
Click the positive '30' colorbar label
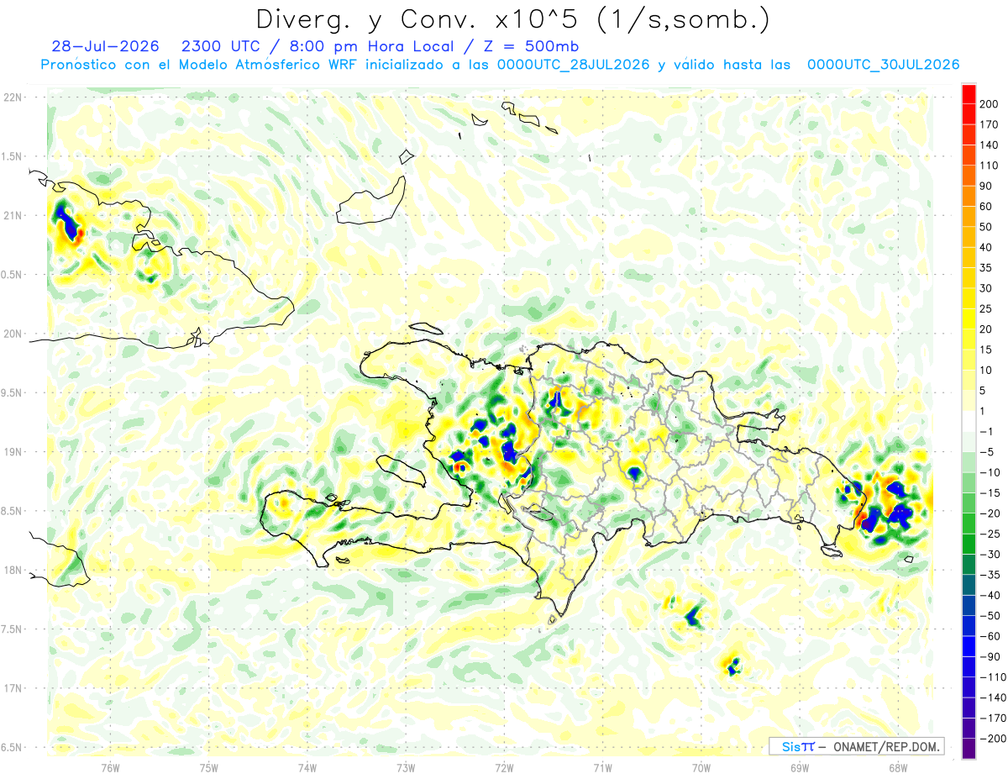click(x=986, y=288)
